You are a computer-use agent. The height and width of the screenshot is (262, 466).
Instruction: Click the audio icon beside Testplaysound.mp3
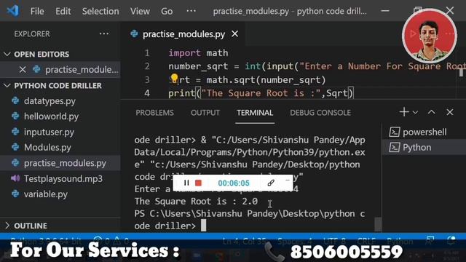[x=15, y=178]
